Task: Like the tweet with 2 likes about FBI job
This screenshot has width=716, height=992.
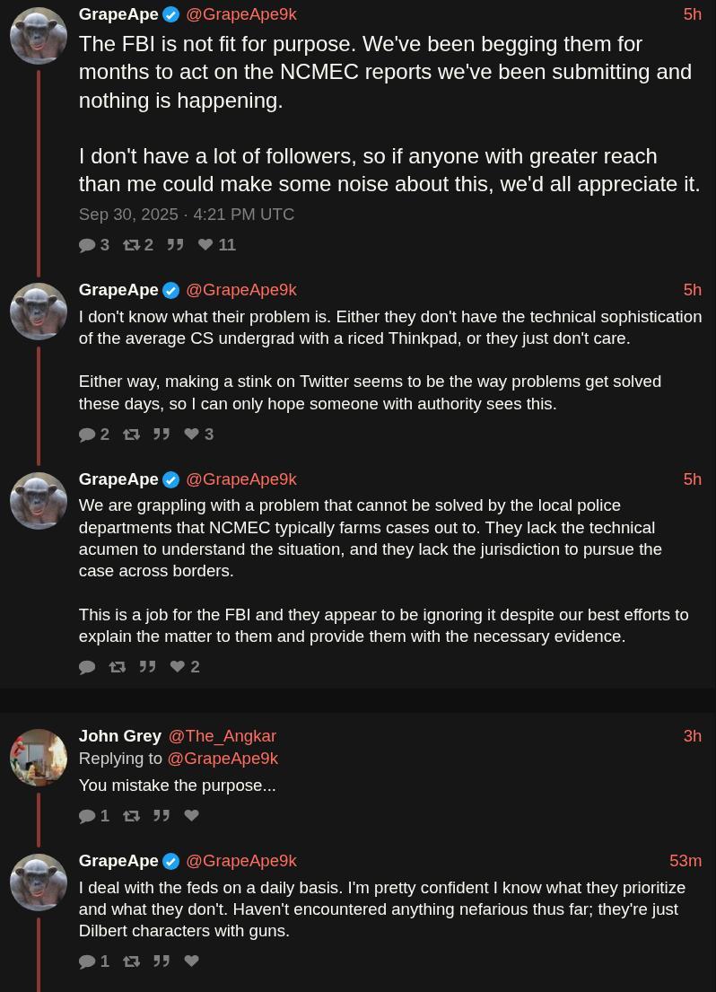Action: (x=178, y=667)
